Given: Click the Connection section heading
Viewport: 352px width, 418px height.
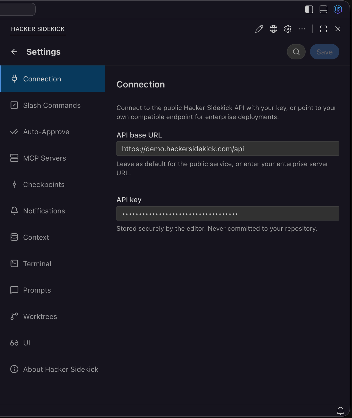Looking at the screenshot, I should (x=141, y=84).
